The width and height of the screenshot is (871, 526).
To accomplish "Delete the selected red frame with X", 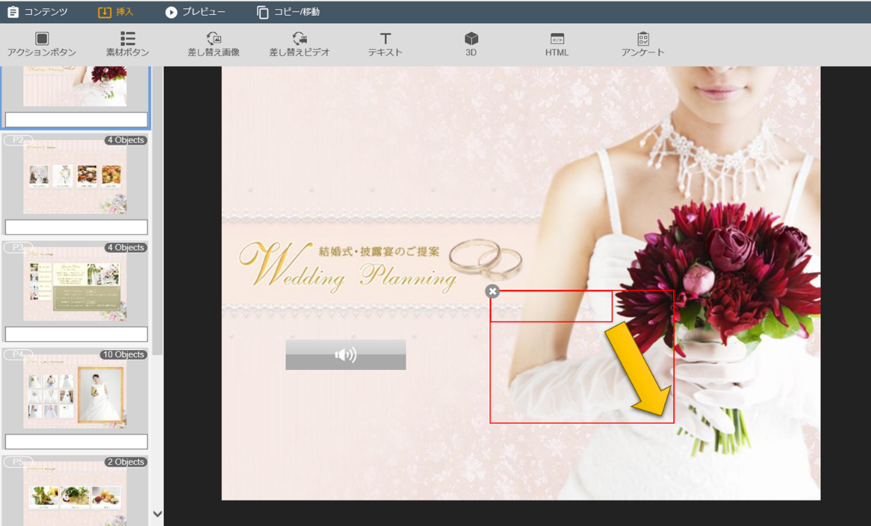I will point(492,292).
